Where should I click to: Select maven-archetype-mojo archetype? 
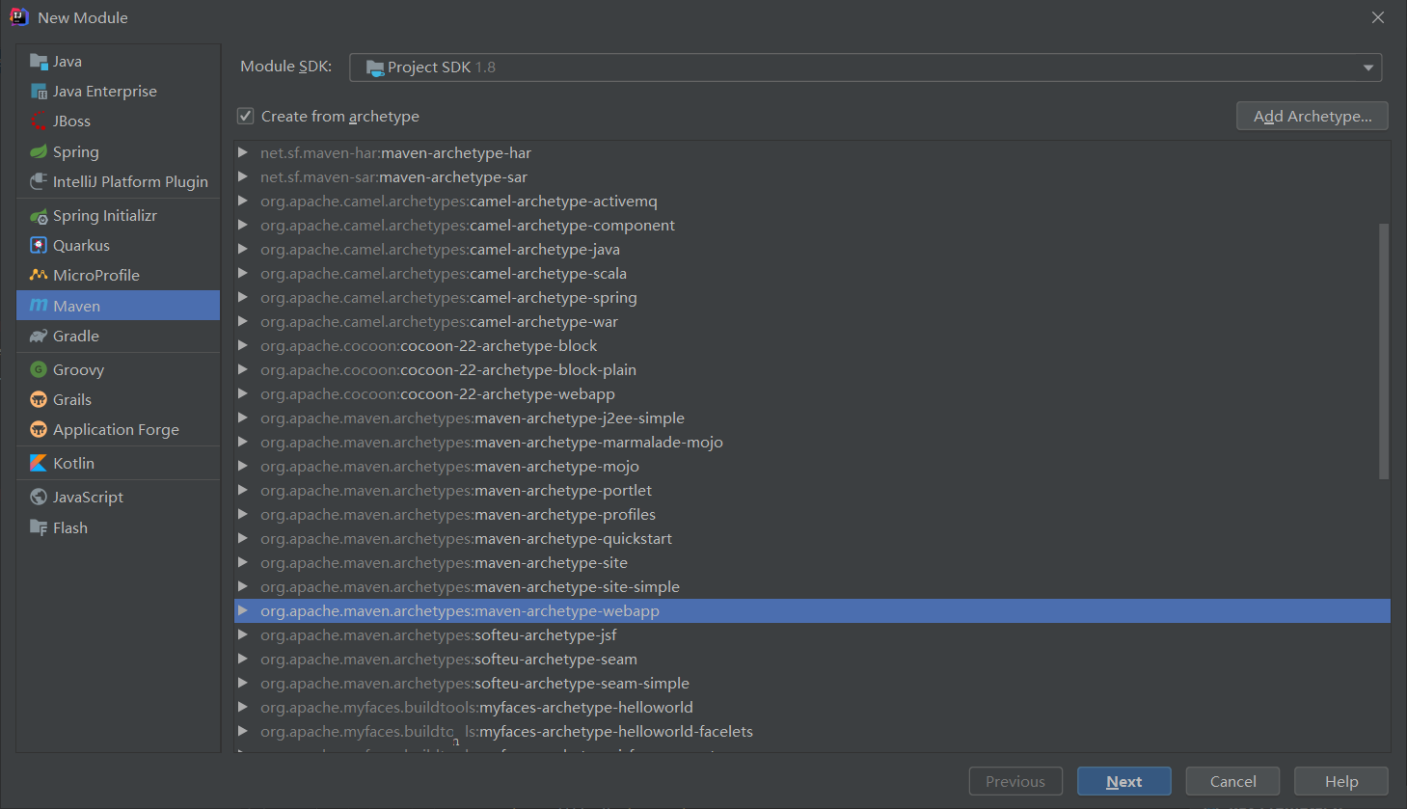point(812,466)
